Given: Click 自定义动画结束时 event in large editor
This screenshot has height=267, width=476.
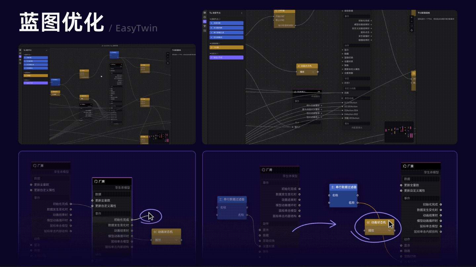Looking at the screenshot, I should (x=361, y=28).
